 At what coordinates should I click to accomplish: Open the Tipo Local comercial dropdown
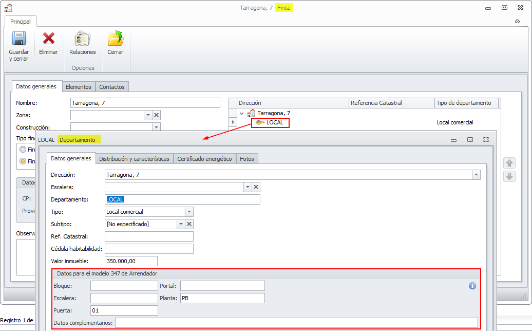(x=189, y=212)
